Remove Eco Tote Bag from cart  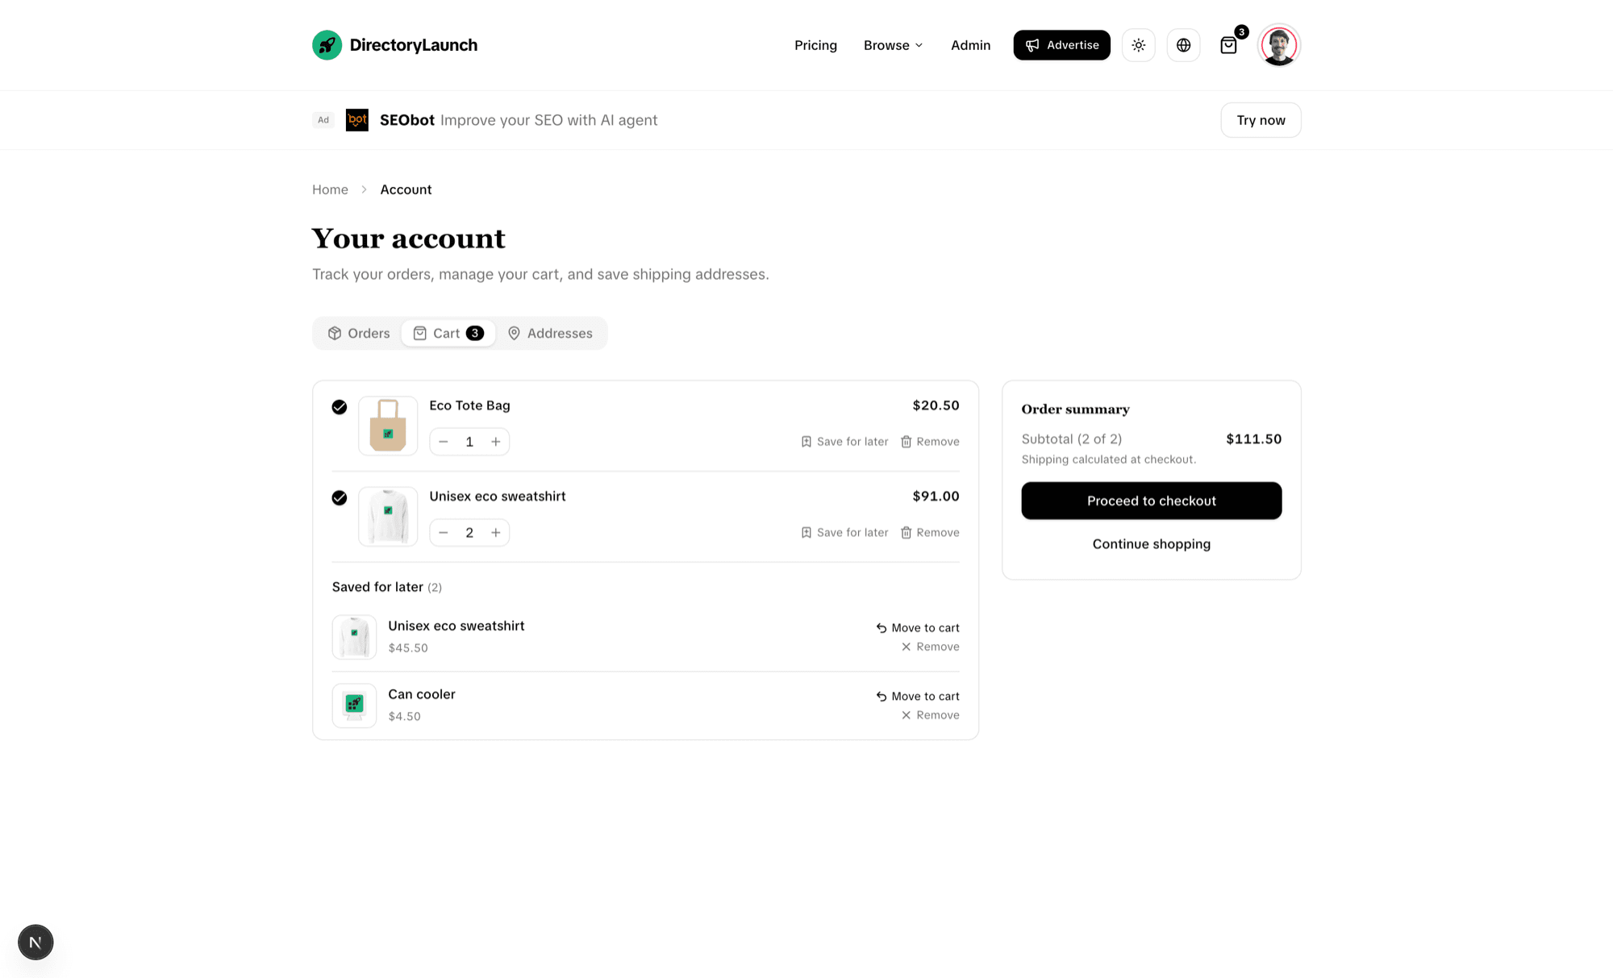[x=930, y=442]
